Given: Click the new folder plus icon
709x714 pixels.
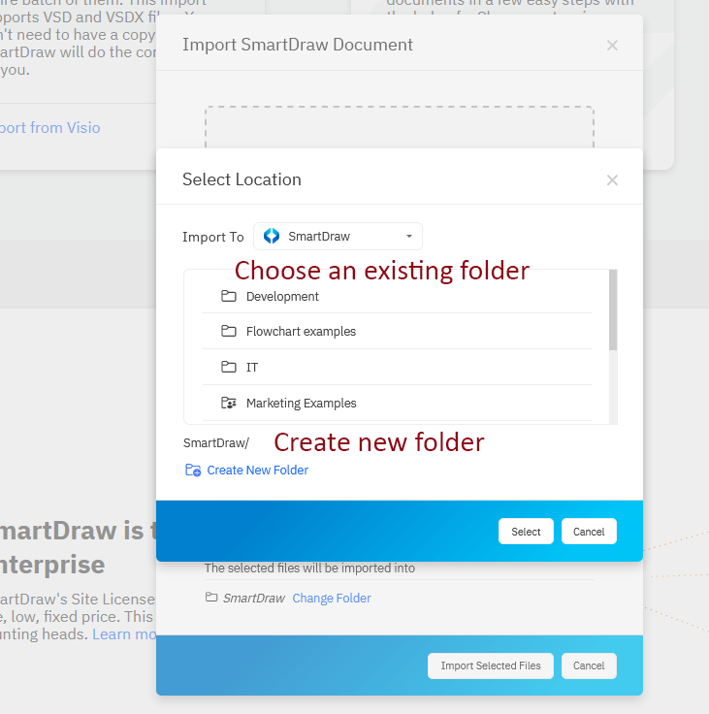Looking at the screenshot, I should tap(193, 471).
